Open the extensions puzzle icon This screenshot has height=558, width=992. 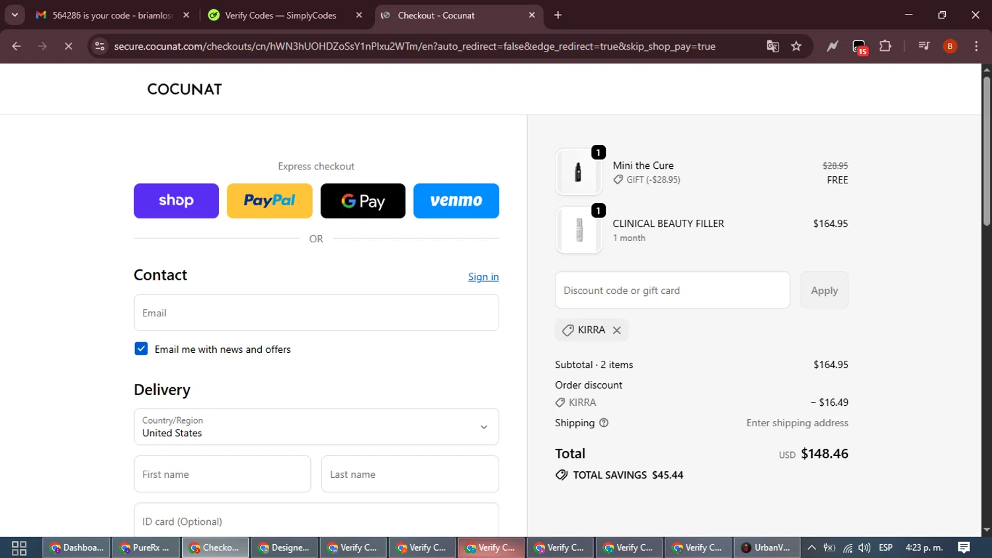[x=886, y=46]
